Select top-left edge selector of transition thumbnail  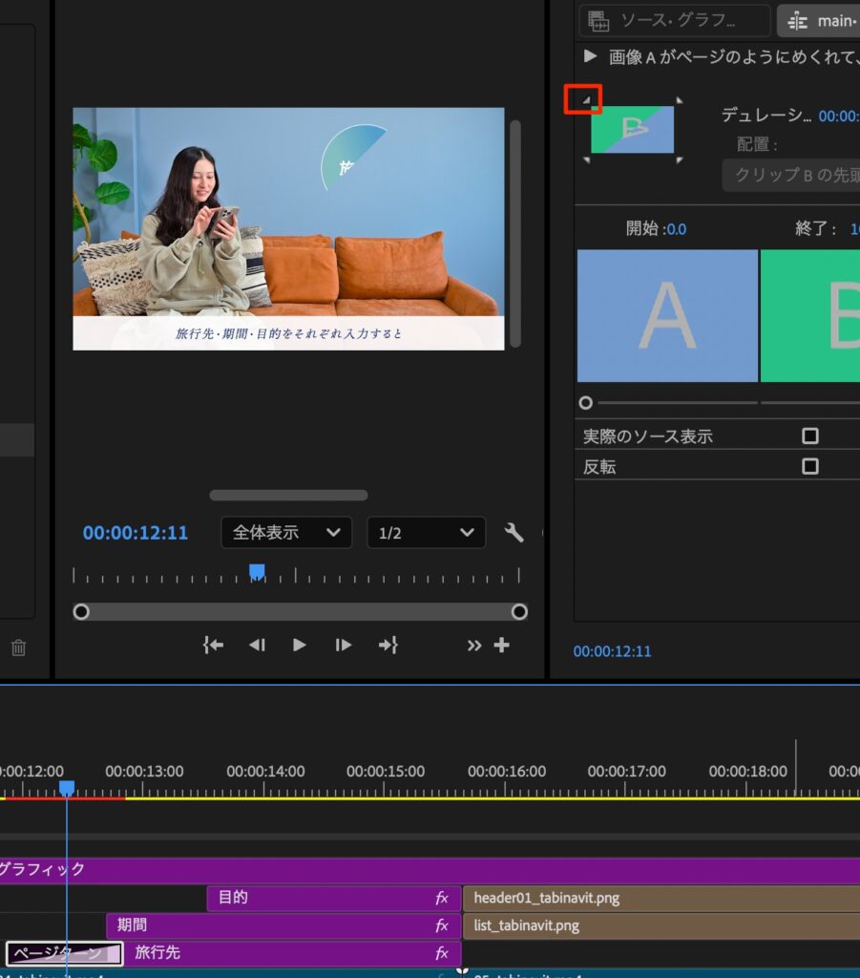click(587, 100)
